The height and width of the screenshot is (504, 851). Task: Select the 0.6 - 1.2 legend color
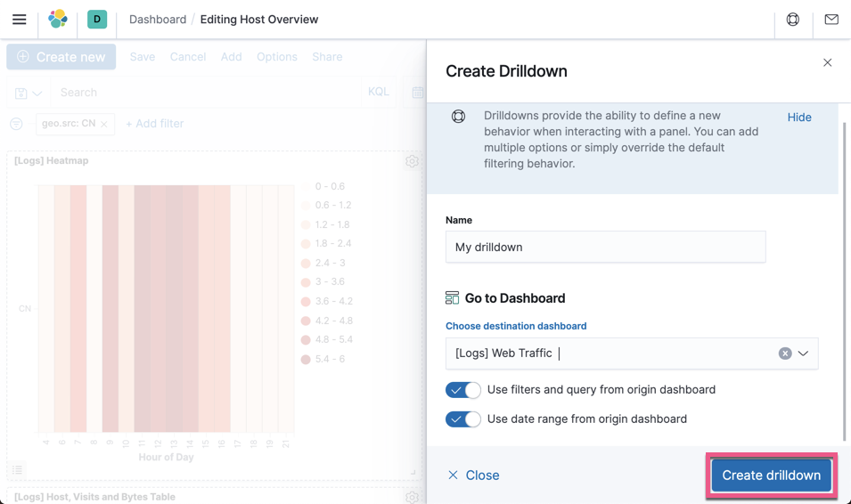click(306, 206)
